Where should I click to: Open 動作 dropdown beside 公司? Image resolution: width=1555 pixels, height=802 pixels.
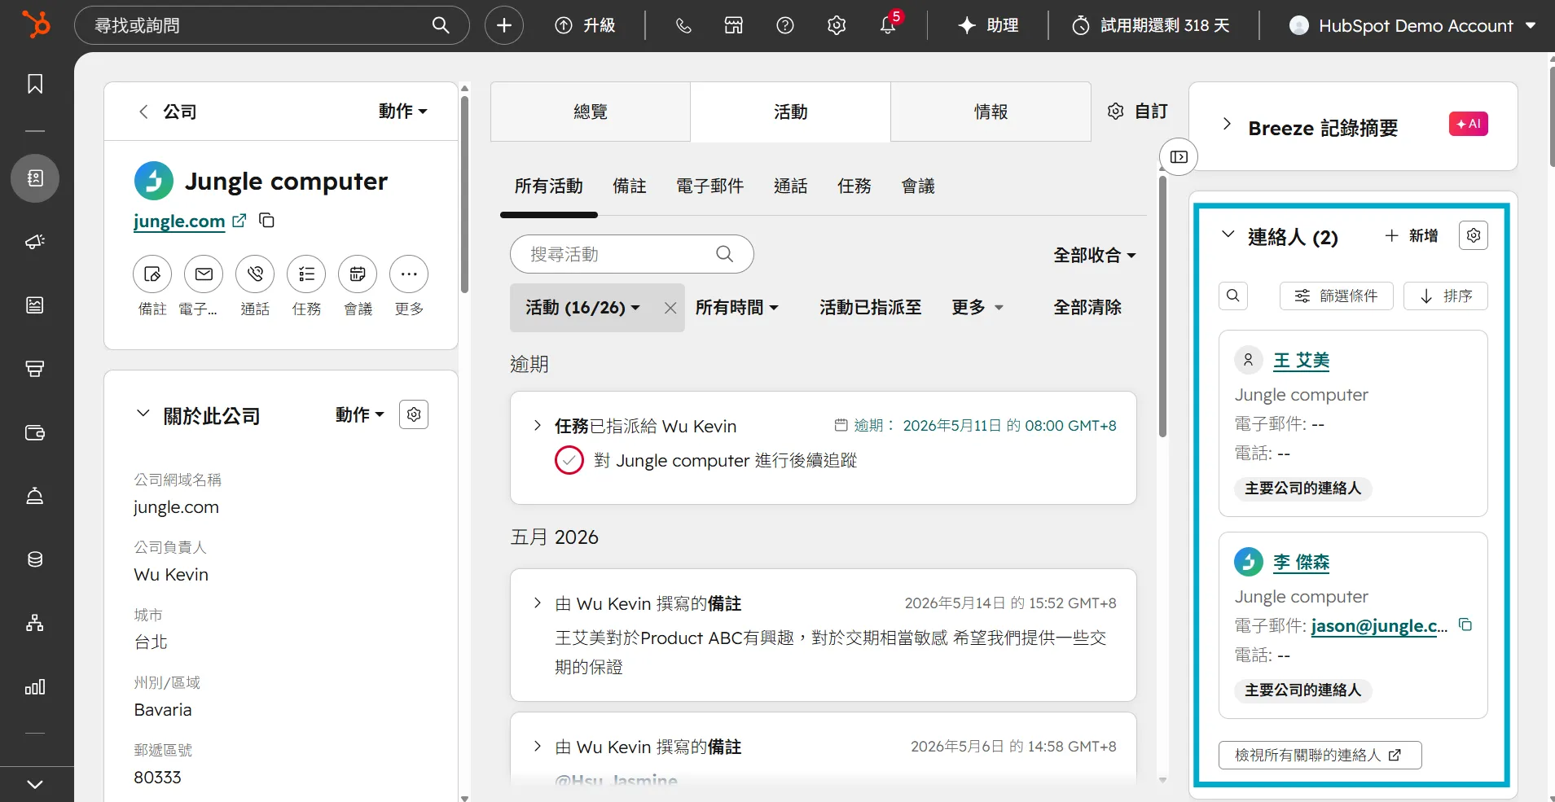pos(403,111)
